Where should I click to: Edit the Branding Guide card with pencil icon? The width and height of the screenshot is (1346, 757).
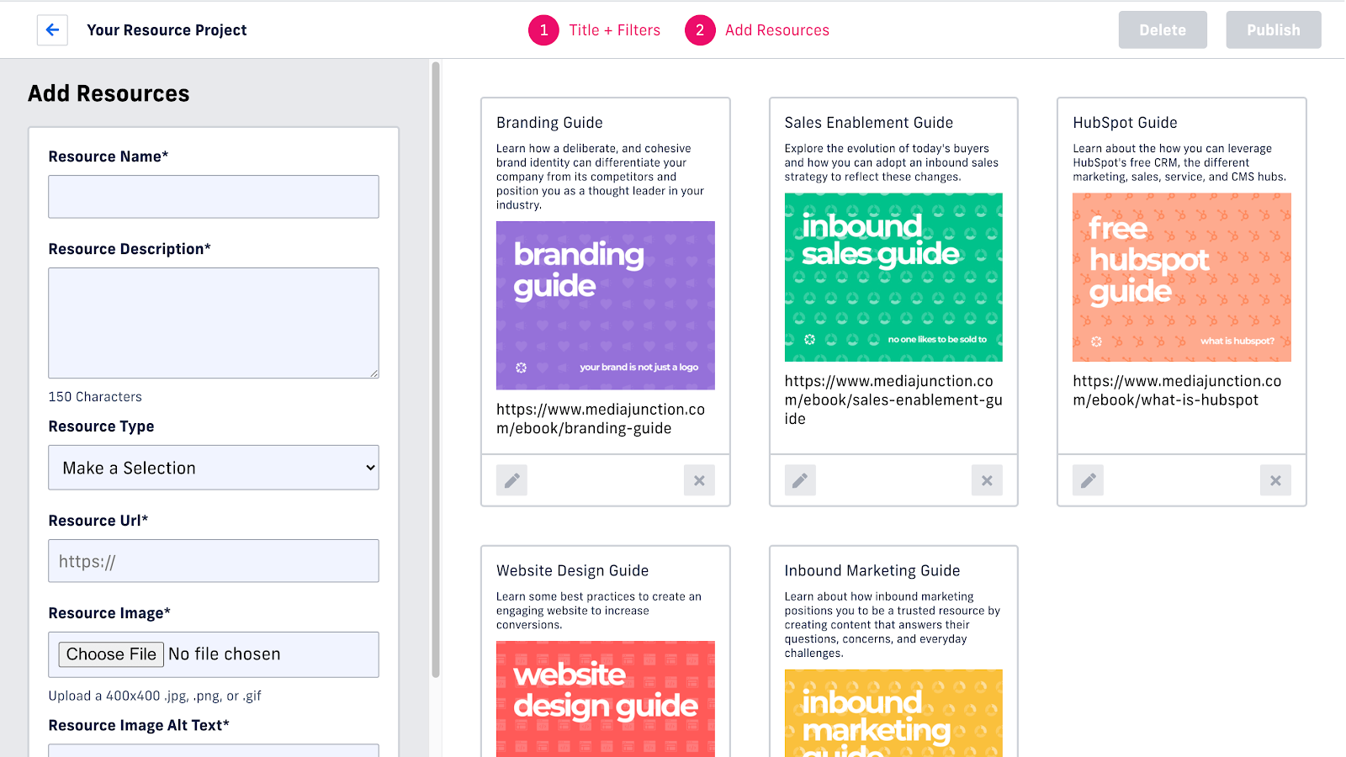[x=511, y=480]
